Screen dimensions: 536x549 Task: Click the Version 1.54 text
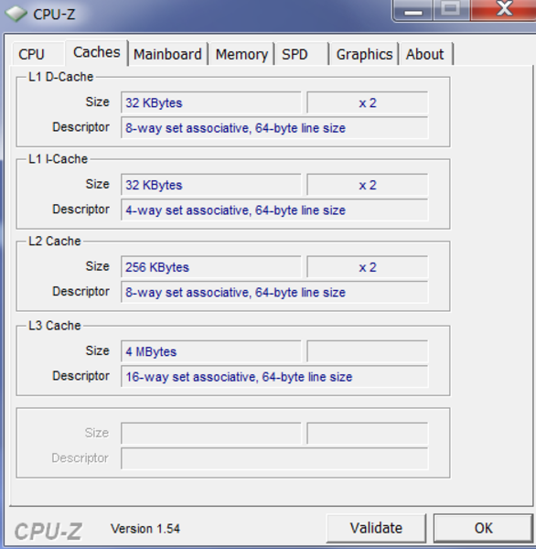tap(145, 528)
